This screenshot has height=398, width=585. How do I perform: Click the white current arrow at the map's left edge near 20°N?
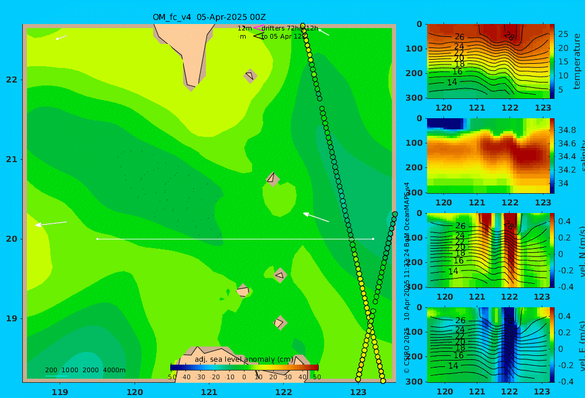pos(51,224)
